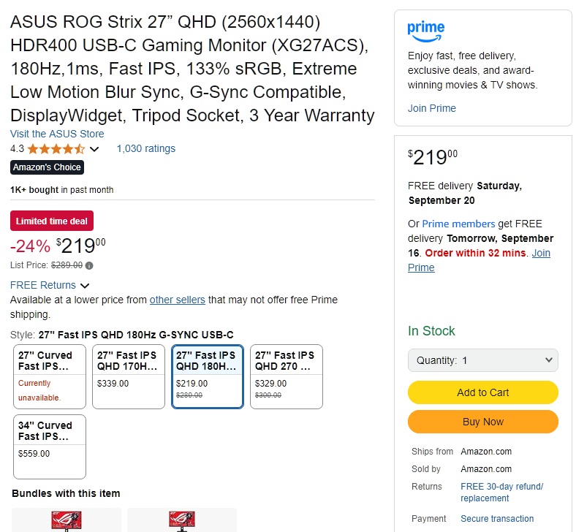Open the 1,030 ratings link

pyautogui.click(x=146, y=148)
